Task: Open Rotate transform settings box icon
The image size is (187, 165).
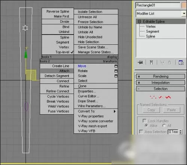Action: (x=116, y=71)
